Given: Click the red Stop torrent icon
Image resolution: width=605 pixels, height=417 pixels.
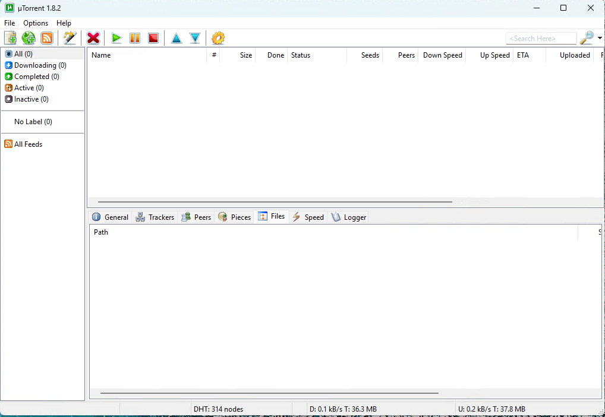Looking at the screenshot, I should 153,38.
